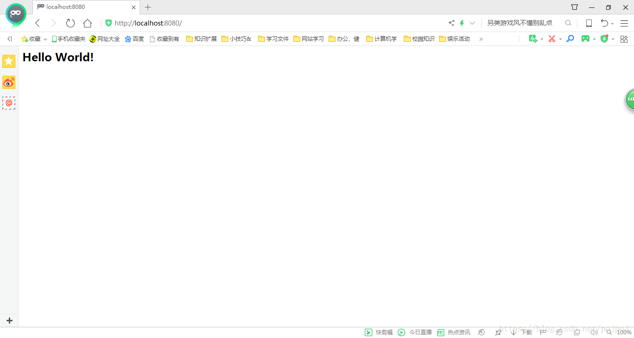Click the green lightning speed mode icon
Screen dimensions: 634x338
(x=462, y=23)
